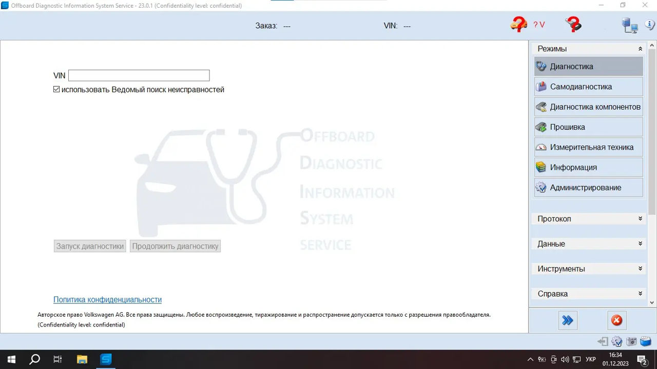657x369 pixels.
Task: Click the red X exit button
Action: pyautogui.click(x=616, y=320)
